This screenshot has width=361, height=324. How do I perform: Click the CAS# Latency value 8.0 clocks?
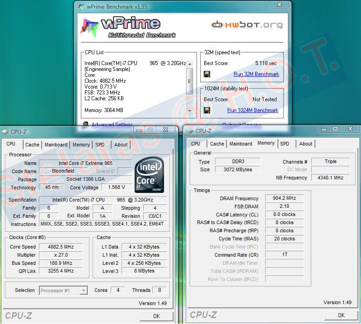284,214
